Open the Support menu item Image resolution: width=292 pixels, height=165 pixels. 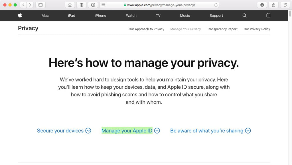[216, 15]
